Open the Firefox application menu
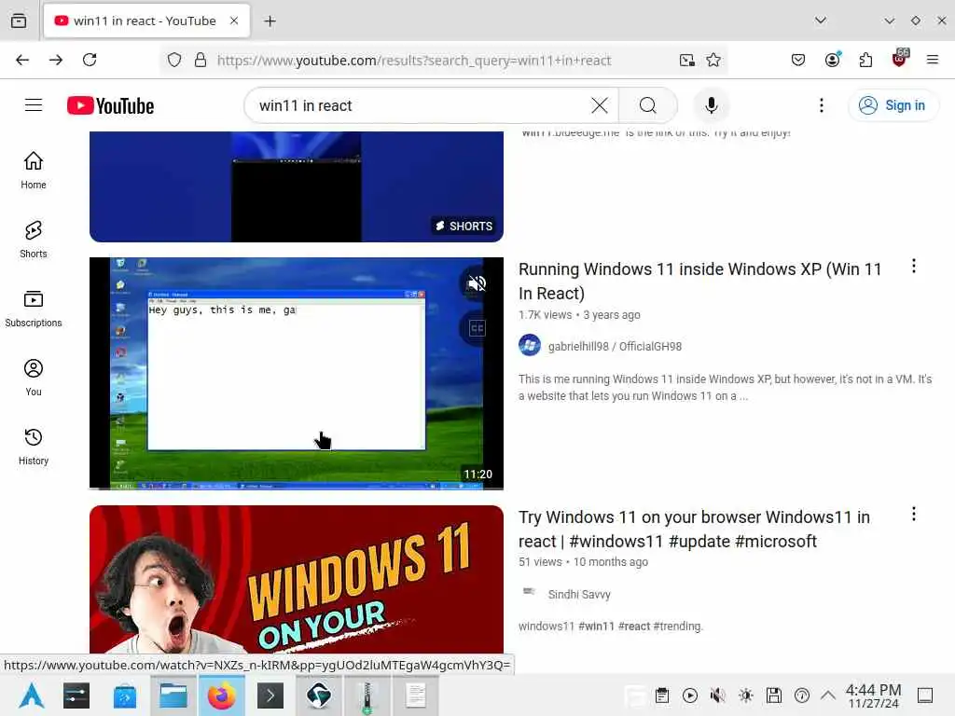Image resolution: width=955 pixels, height=716 pixels. (x=933, y=60)
